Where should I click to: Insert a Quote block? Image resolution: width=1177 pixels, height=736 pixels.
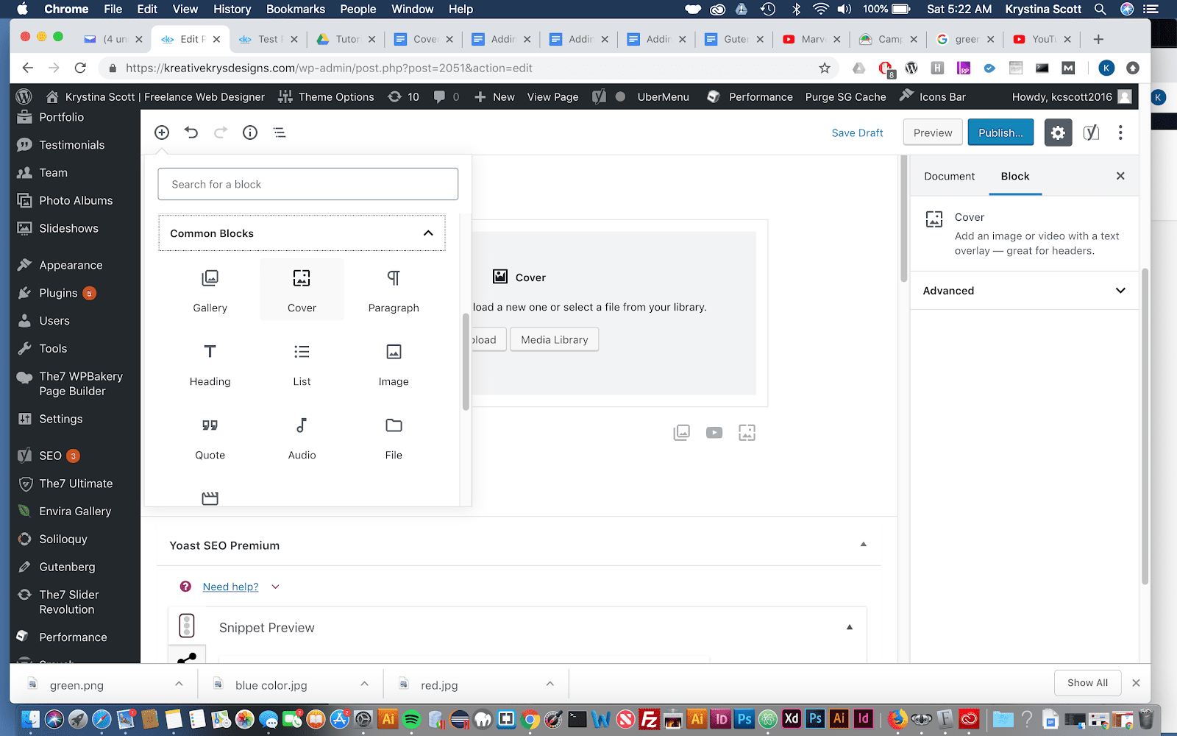(210, 436)
